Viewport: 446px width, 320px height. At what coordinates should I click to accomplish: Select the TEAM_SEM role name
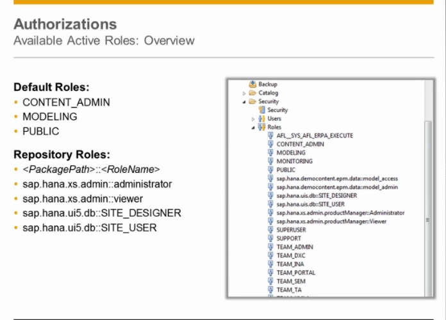click(x=291, y=281)
